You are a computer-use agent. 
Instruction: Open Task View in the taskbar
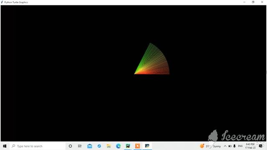(x=80, y=146)
